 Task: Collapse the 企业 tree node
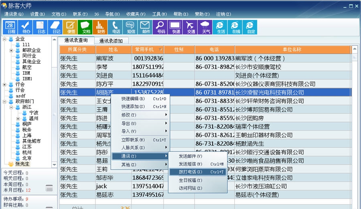click(x=4, y=39)
